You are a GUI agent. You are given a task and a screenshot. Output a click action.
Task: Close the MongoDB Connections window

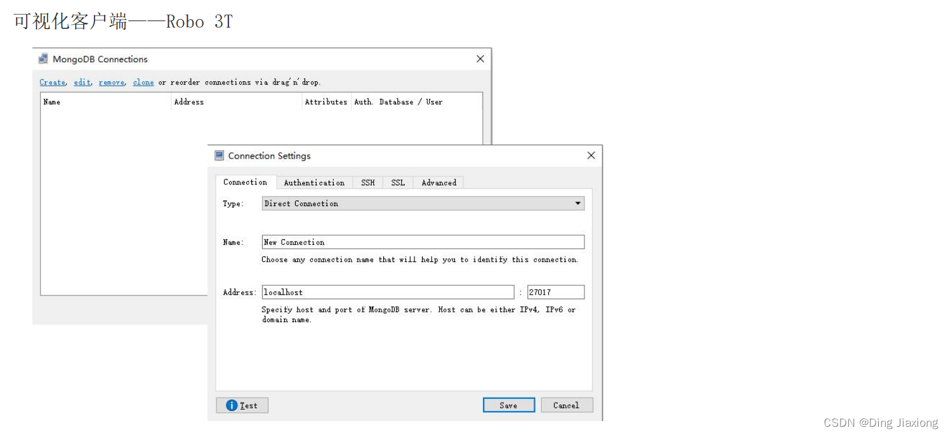[x=480, y=59]
